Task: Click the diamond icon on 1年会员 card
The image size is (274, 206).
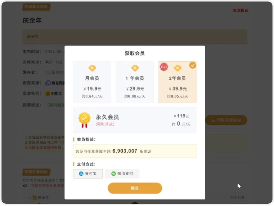Action: (135, 68)
